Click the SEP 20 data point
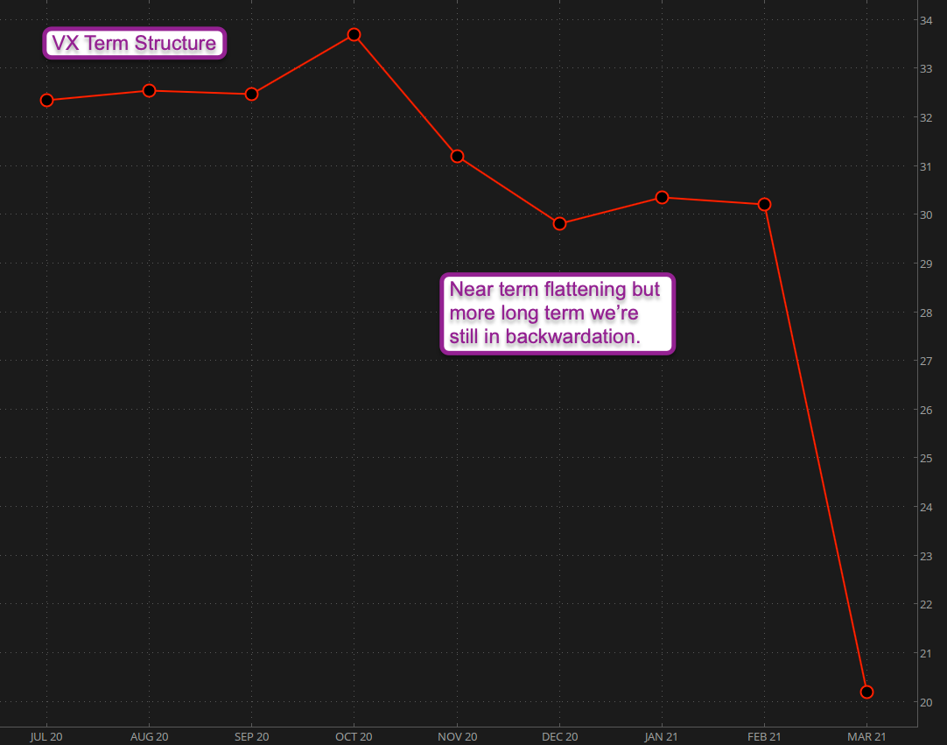The height and width of the screenshot is (745, 947). point(252,95)
